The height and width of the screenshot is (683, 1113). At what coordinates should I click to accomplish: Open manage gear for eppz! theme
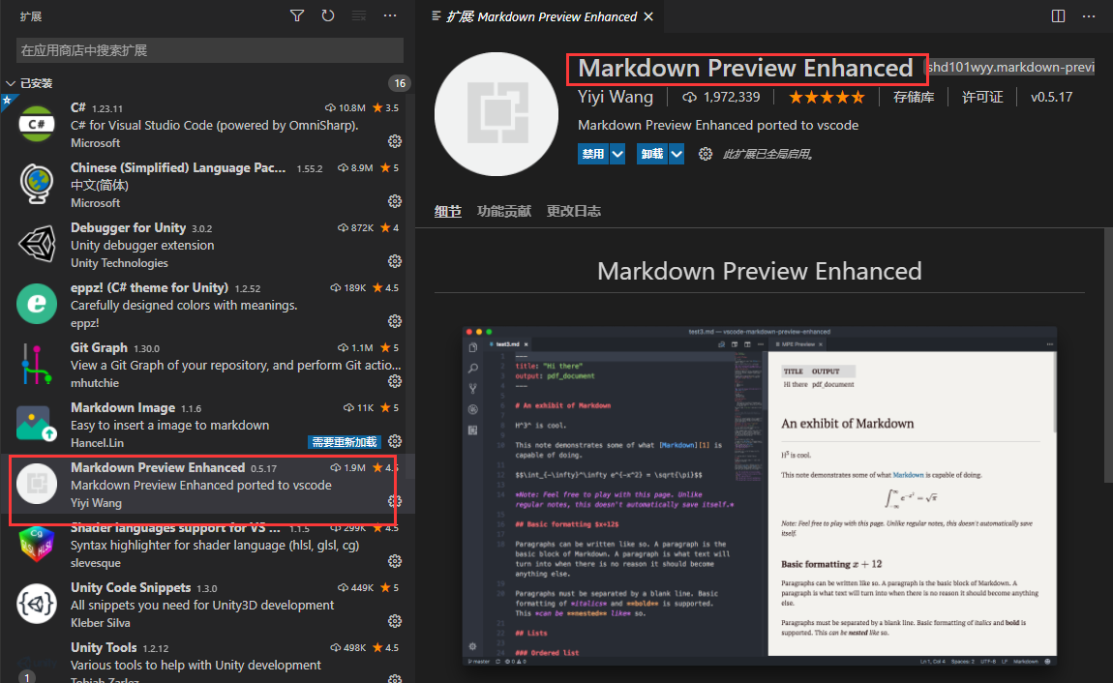click(396, 321)
